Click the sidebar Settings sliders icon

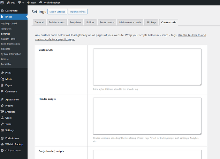(2, 130)
